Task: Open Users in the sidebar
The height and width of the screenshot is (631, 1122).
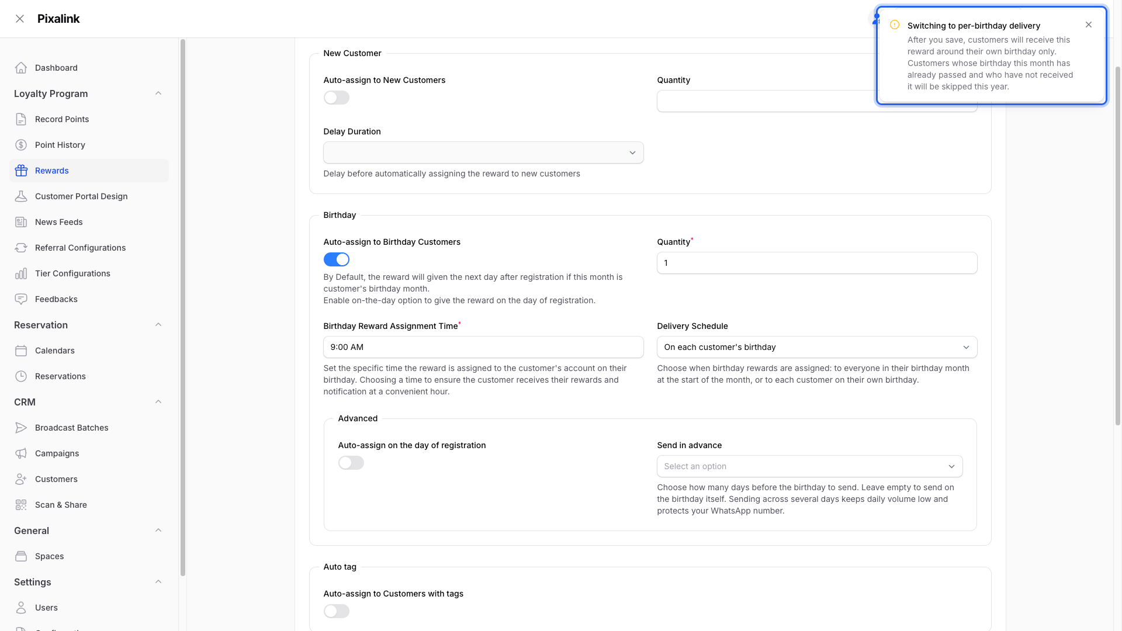Action: tap(89, 608)
